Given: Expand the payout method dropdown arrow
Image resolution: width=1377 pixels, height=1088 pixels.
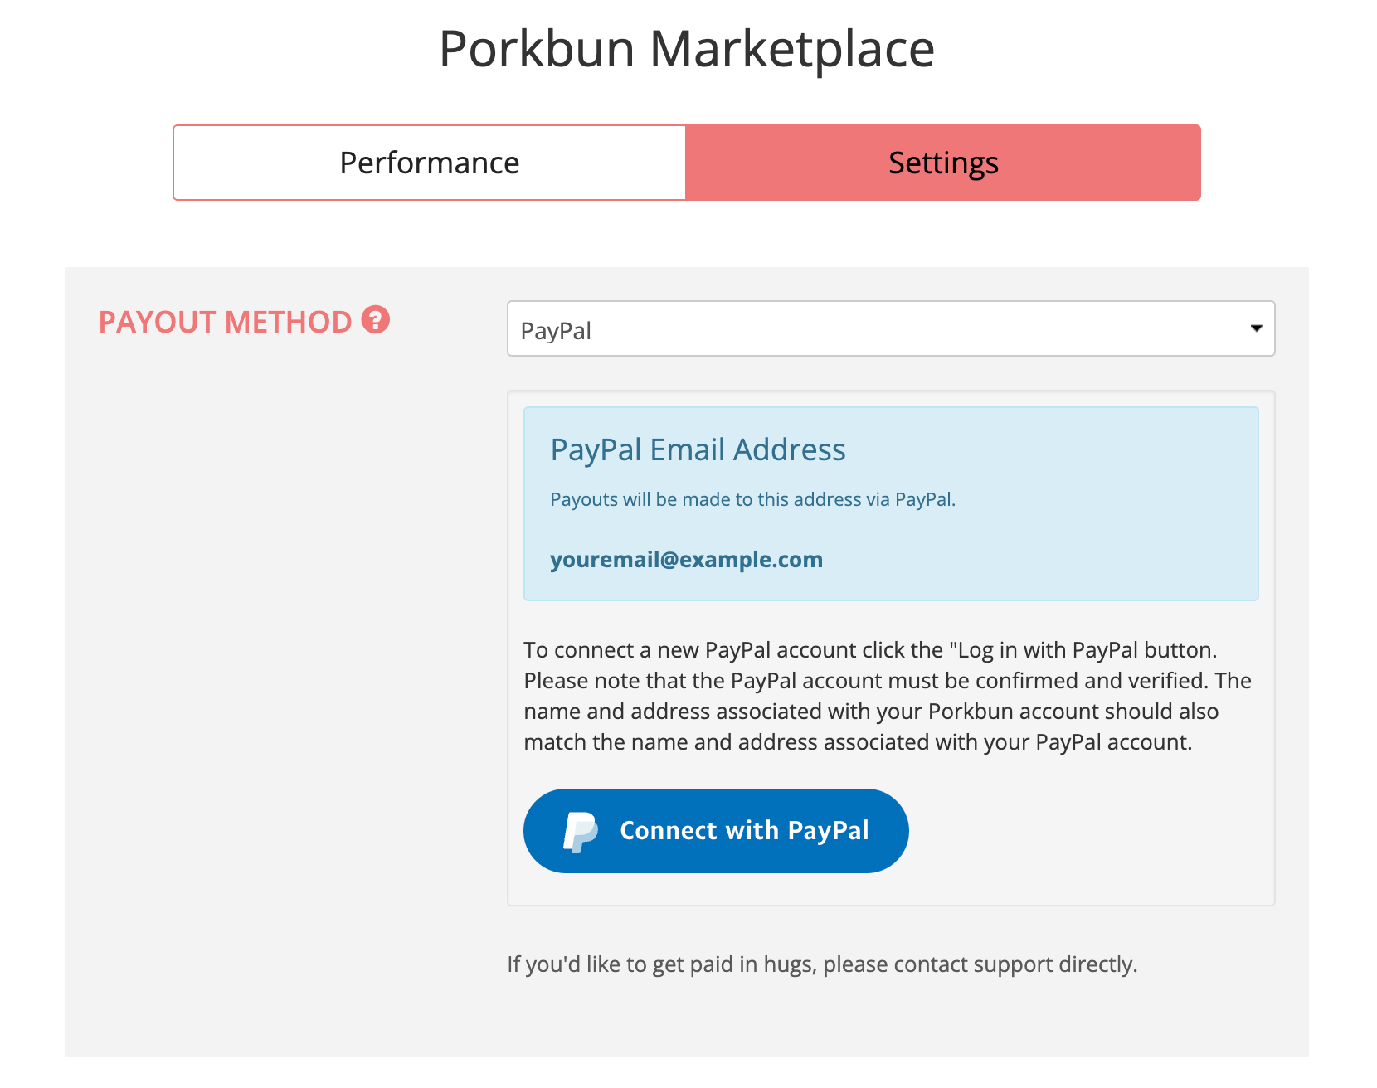Looking at the screenshot, I should click(1256, 328).
